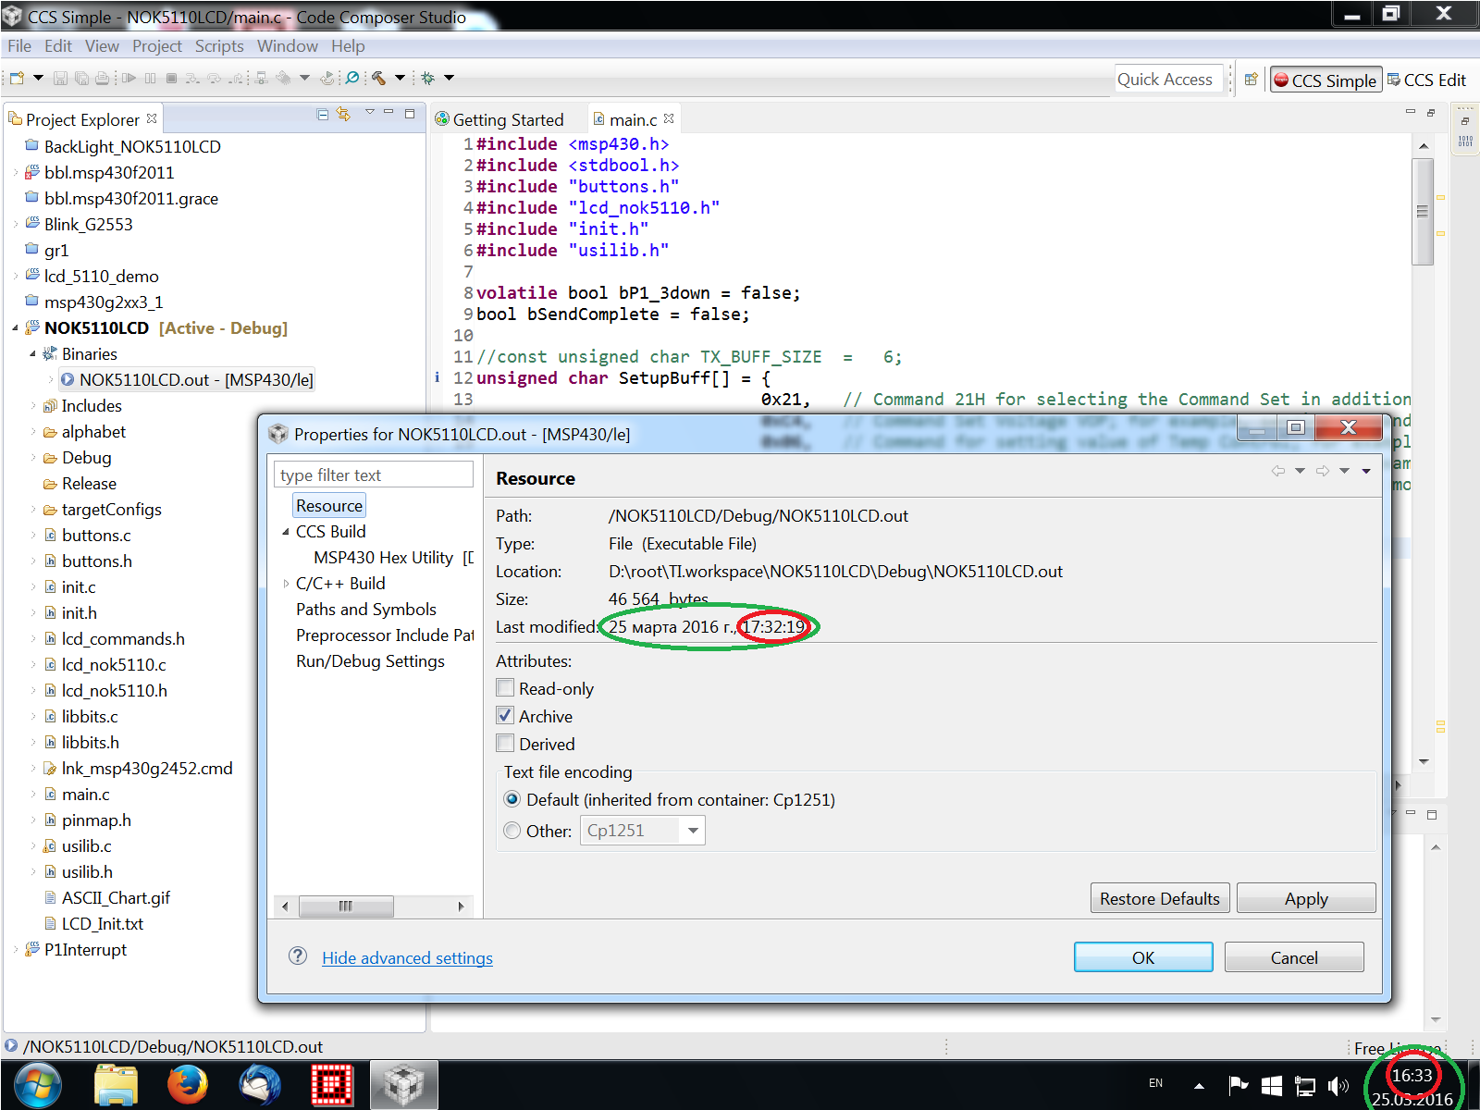Viewport: 1480px width, 1110px height.
Task: Click Cancel in Properties dialog
Action: click(1294, 957)
